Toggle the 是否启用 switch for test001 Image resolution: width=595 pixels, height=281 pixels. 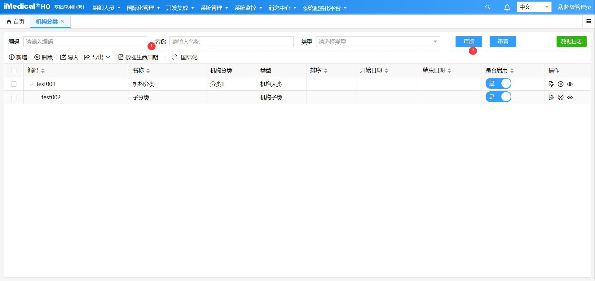[x=498, y=84]
